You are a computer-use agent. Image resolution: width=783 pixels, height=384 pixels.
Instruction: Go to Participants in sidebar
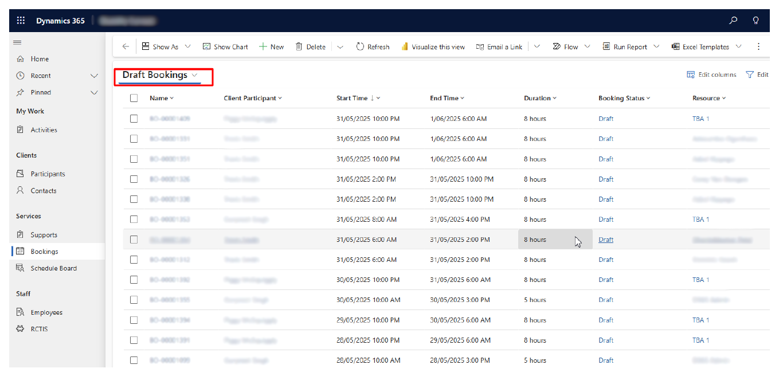[48, 174]
